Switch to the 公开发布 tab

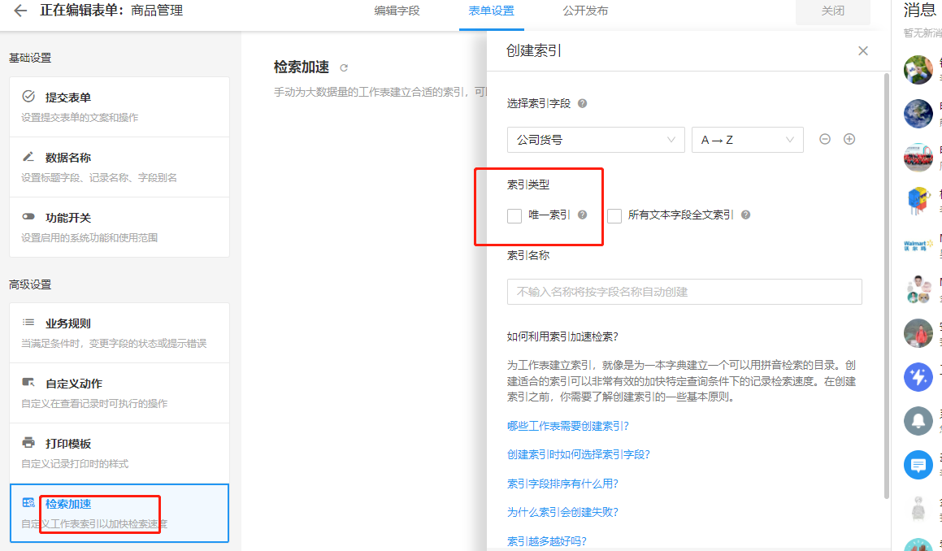point(585,11)
